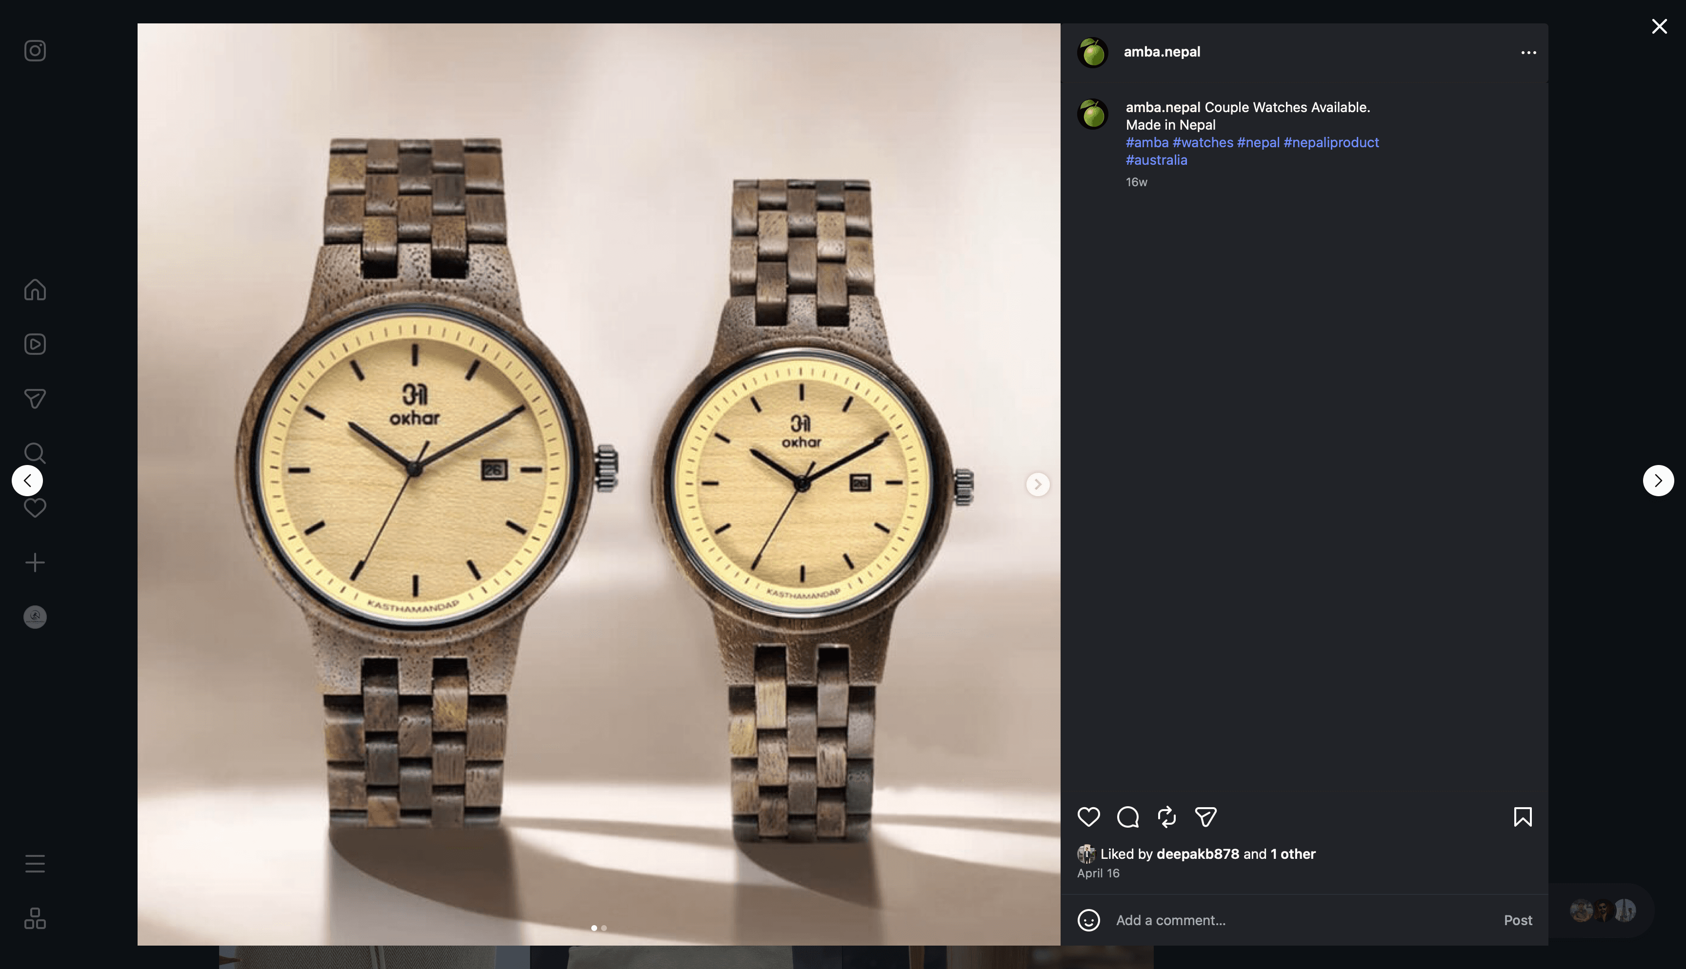Click the watch photo in post
The image size is (1686, 969).
coord(599,484)
